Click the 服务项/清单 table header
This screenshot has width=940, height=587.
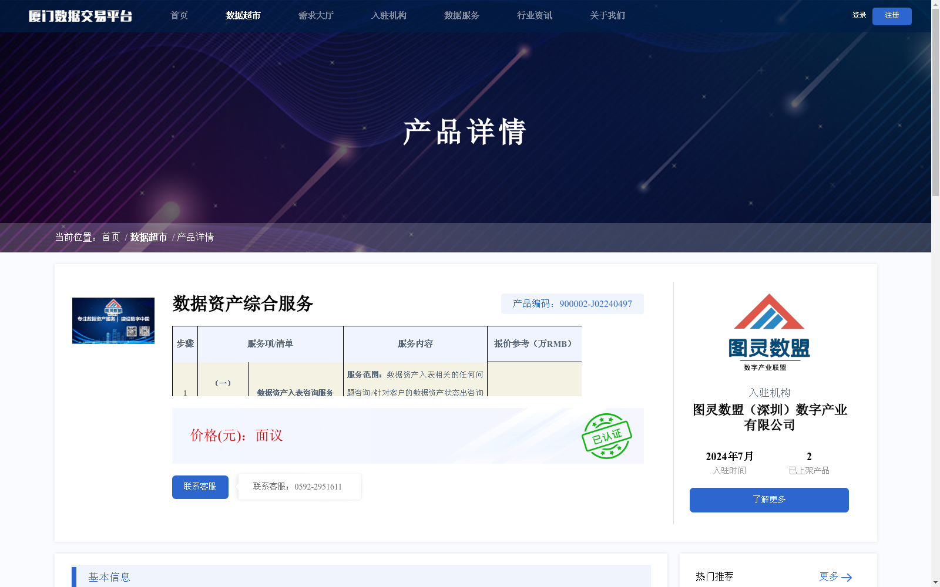pos(270,344)
